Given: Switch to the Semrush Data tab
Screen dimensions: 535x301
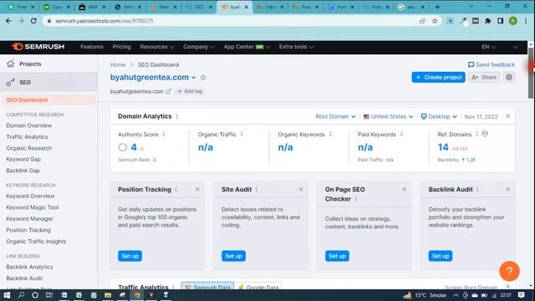Looking at the screenshot, I should (207, 287).
